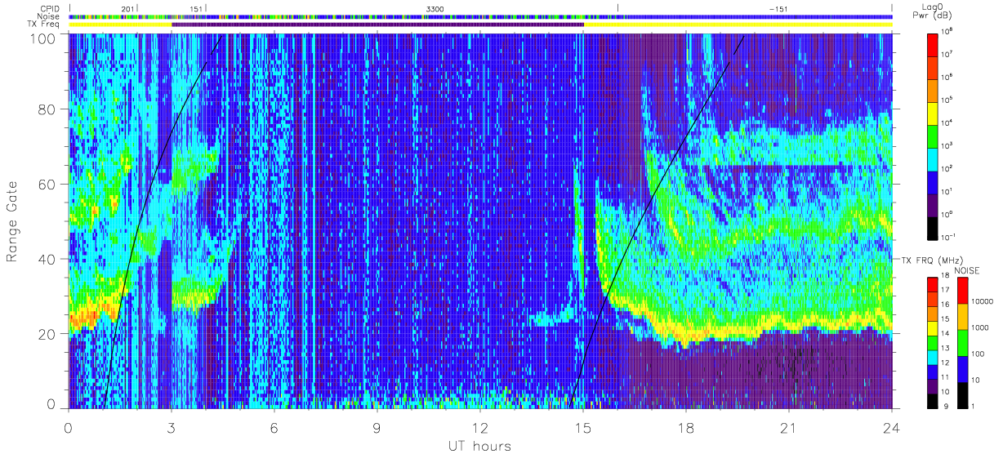Click the x-axis tick label '12'
Screen dimensions: 1003x463
click(x=480, y=428)
